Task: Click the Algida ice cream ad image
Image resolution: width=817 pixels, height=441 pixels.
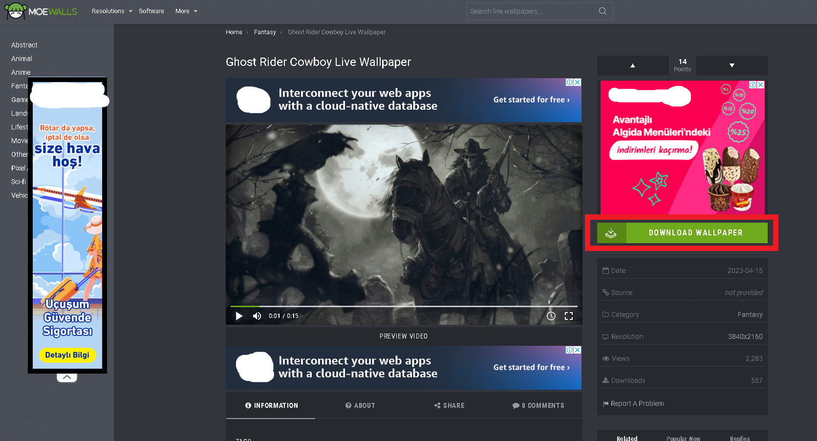Action: pos(683,147)
